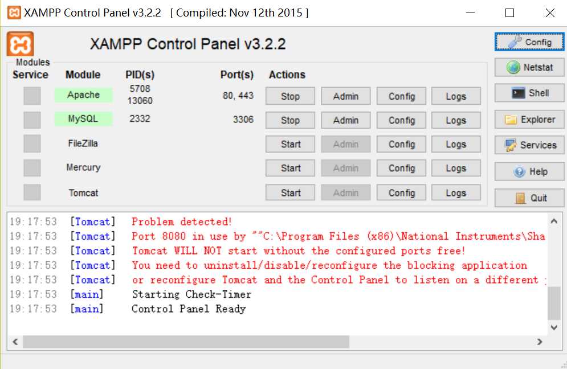Screen dimensions: 567x369
Task: Click the XAMPP title bar icon
Action: pos(14,13)
